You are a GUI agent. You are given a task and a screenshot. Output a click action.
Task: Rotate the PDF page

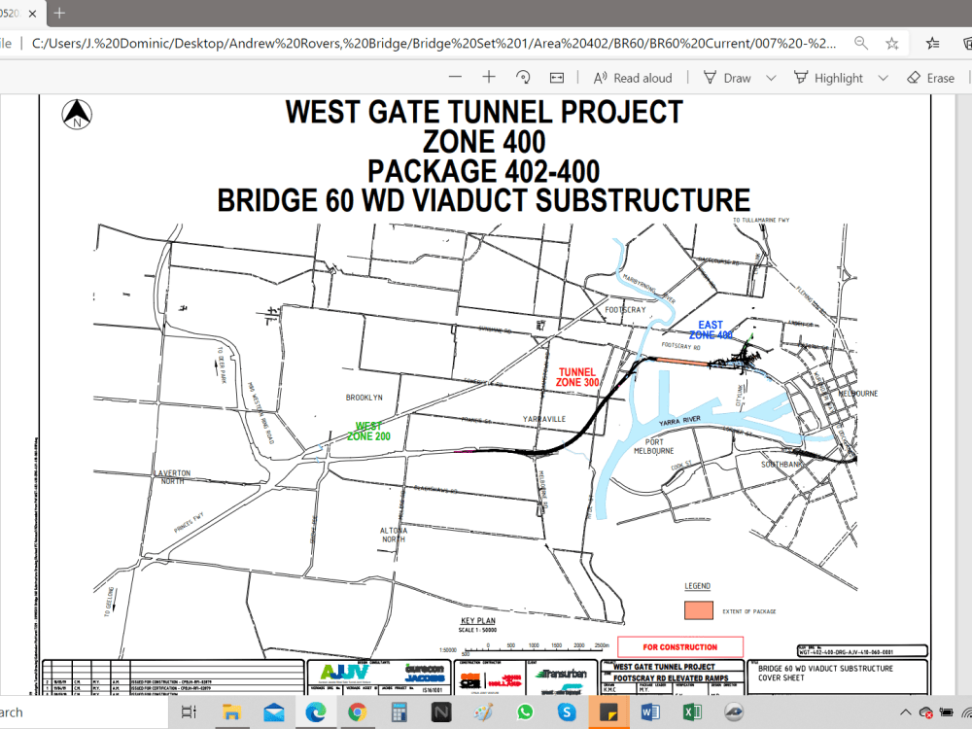tap(523, 78)
